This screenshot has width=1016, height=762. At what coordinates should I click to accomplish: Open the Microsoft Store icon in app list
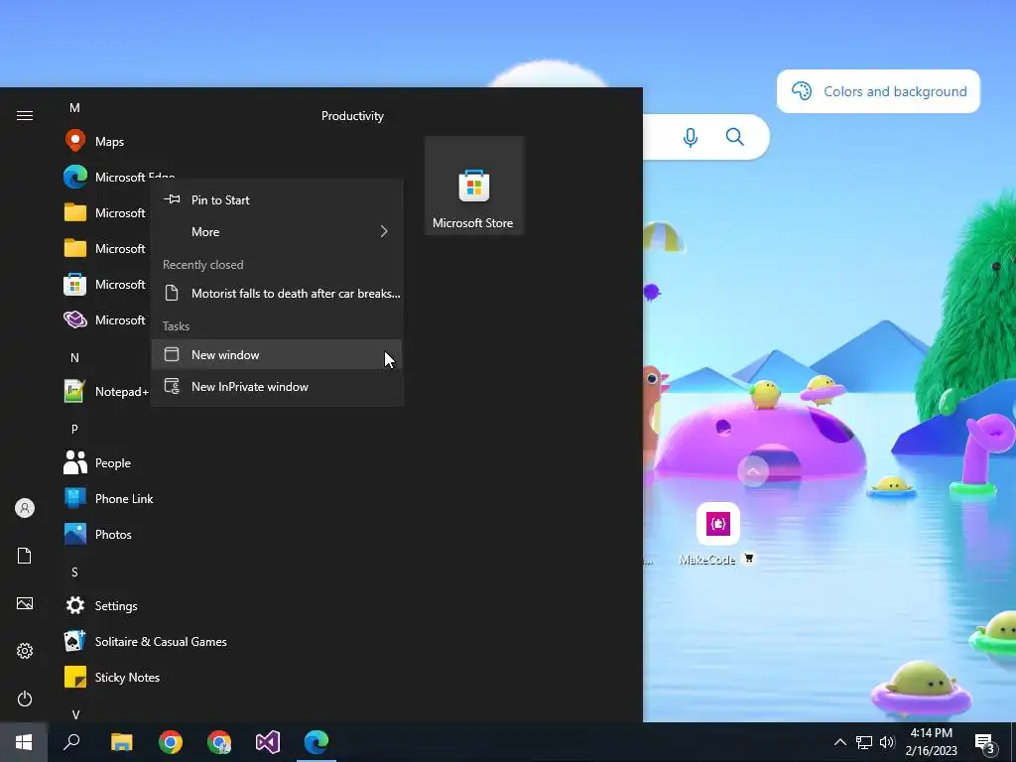[x=75, y=285]
